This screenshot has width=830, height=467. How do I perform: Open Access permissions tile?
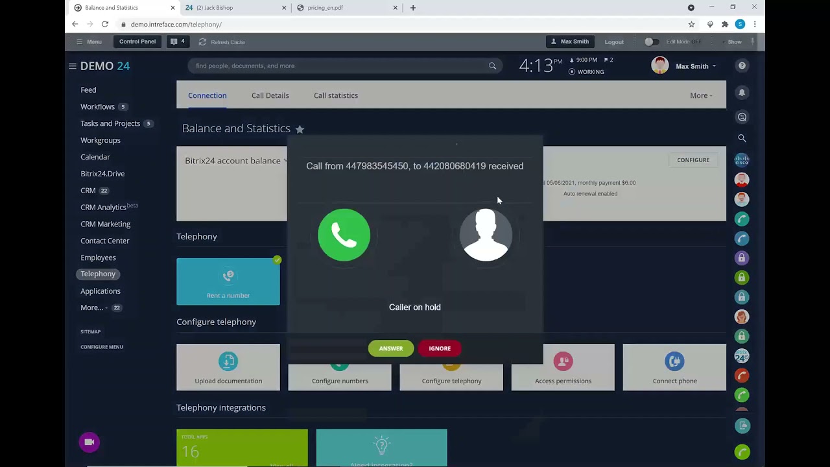tap(563, 367)
